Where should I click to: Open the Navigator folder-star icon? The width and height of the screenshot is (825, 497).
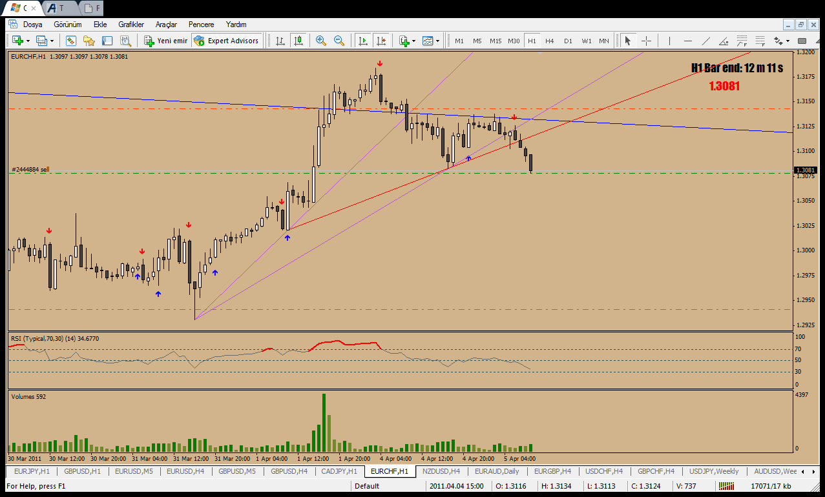point(89,41)
